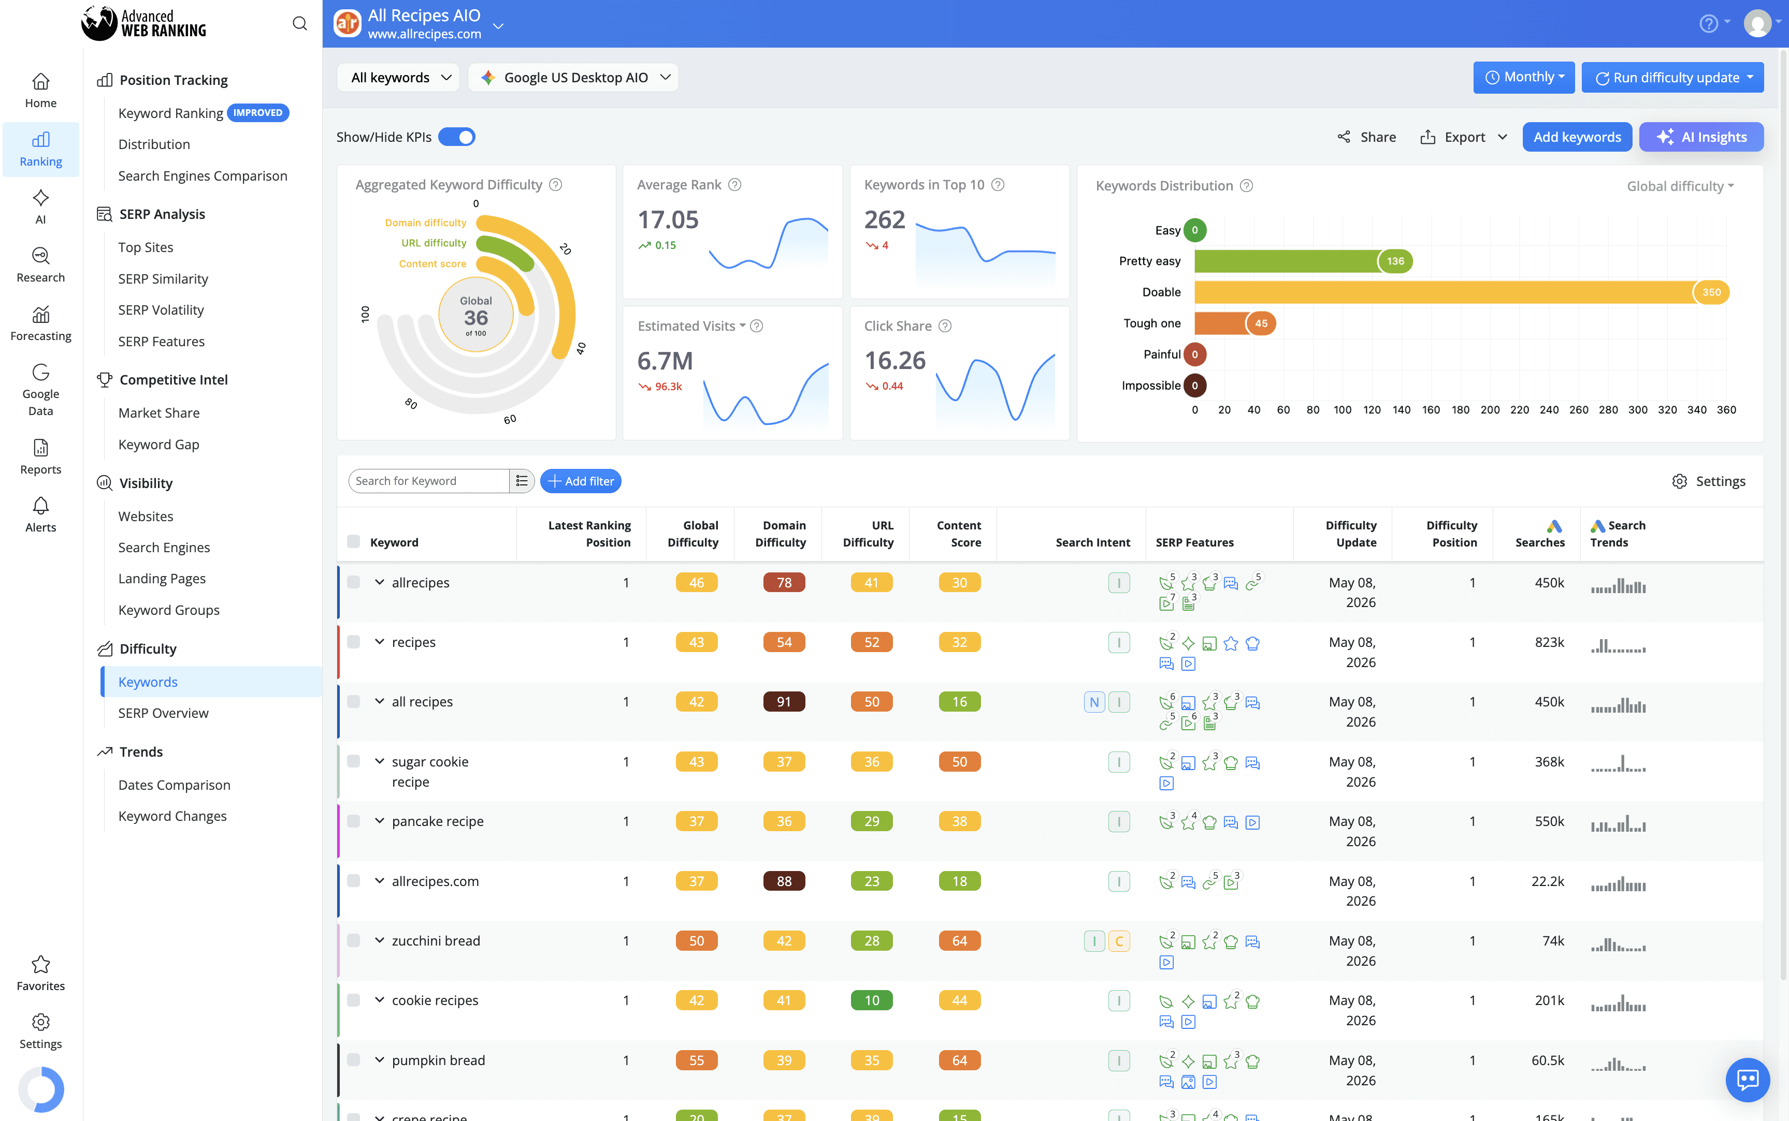
Task: Click the All Recipes project logo icon
Action: coord(347,24)
